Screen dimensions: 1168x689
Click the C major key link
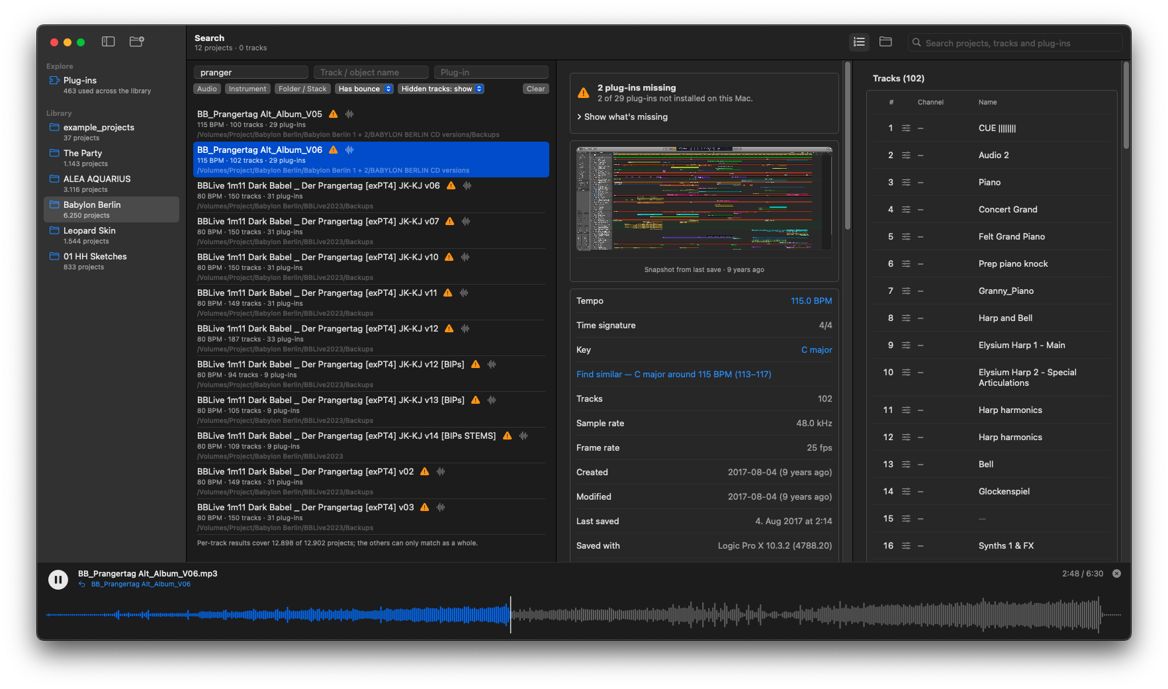[817, 349]
